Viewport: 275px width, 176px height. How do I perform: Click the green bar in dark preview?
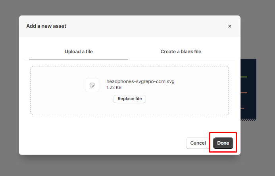pos(244,77)
